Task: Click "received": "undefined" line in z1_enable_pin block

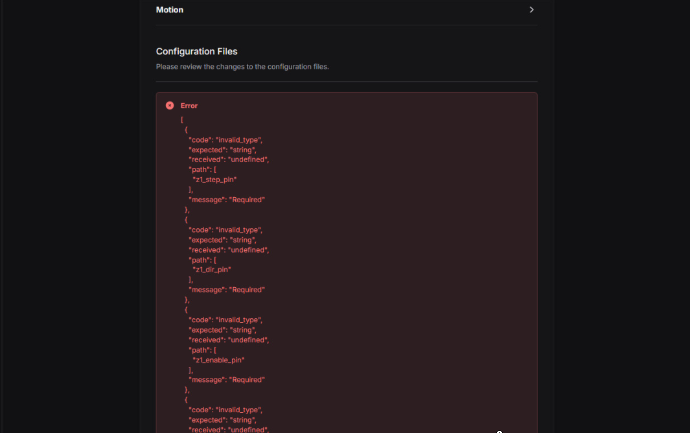Action: 228,340
